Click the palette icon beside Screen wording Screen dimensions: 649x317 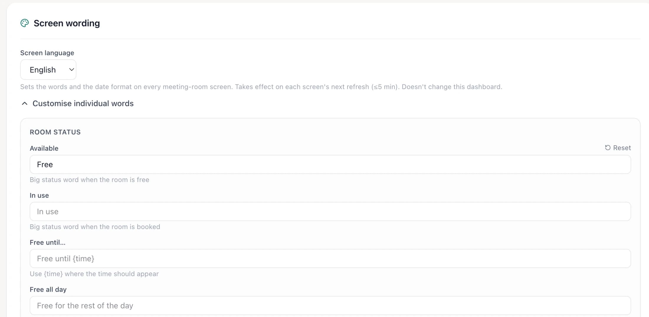coord(24,23)
